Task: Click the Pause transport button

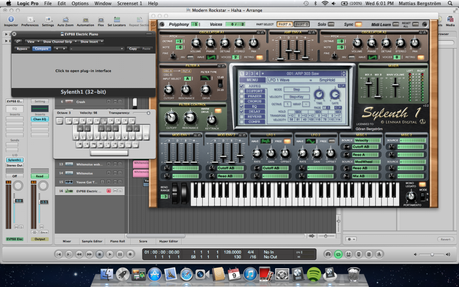Action: pyautogui.click(x=120, y=254)
